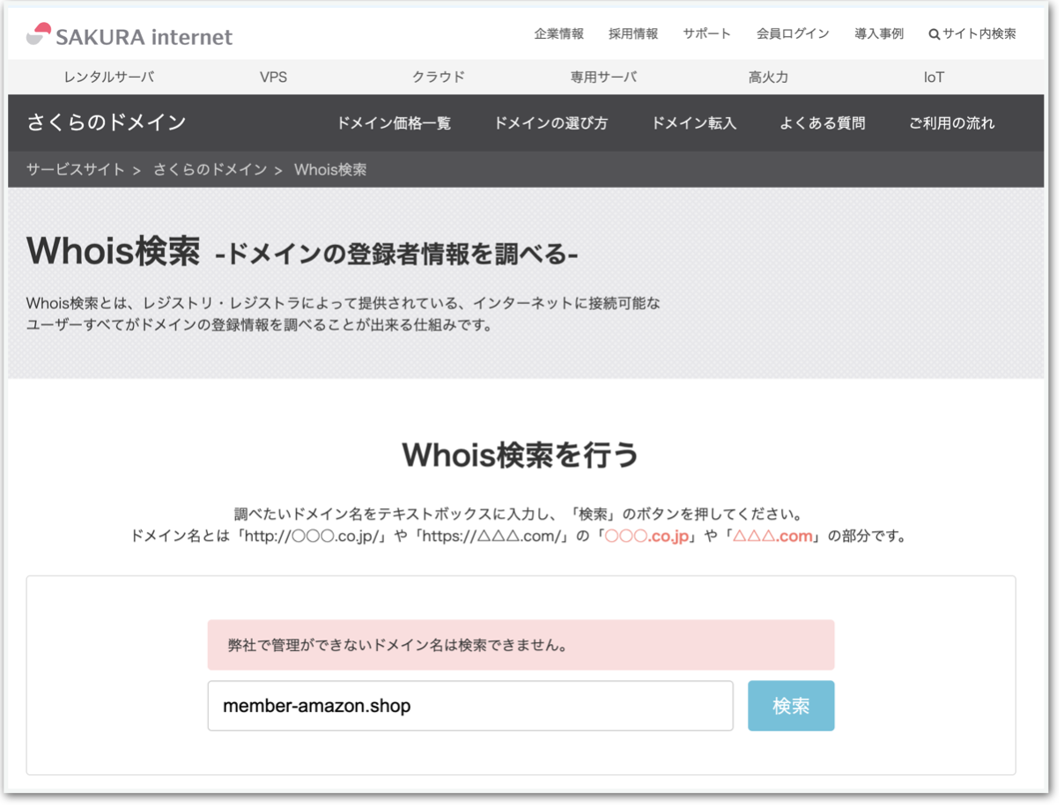Open 導入事例 page
The image size is (1064, 807).
pyautogui.click(x=879, y=34)
